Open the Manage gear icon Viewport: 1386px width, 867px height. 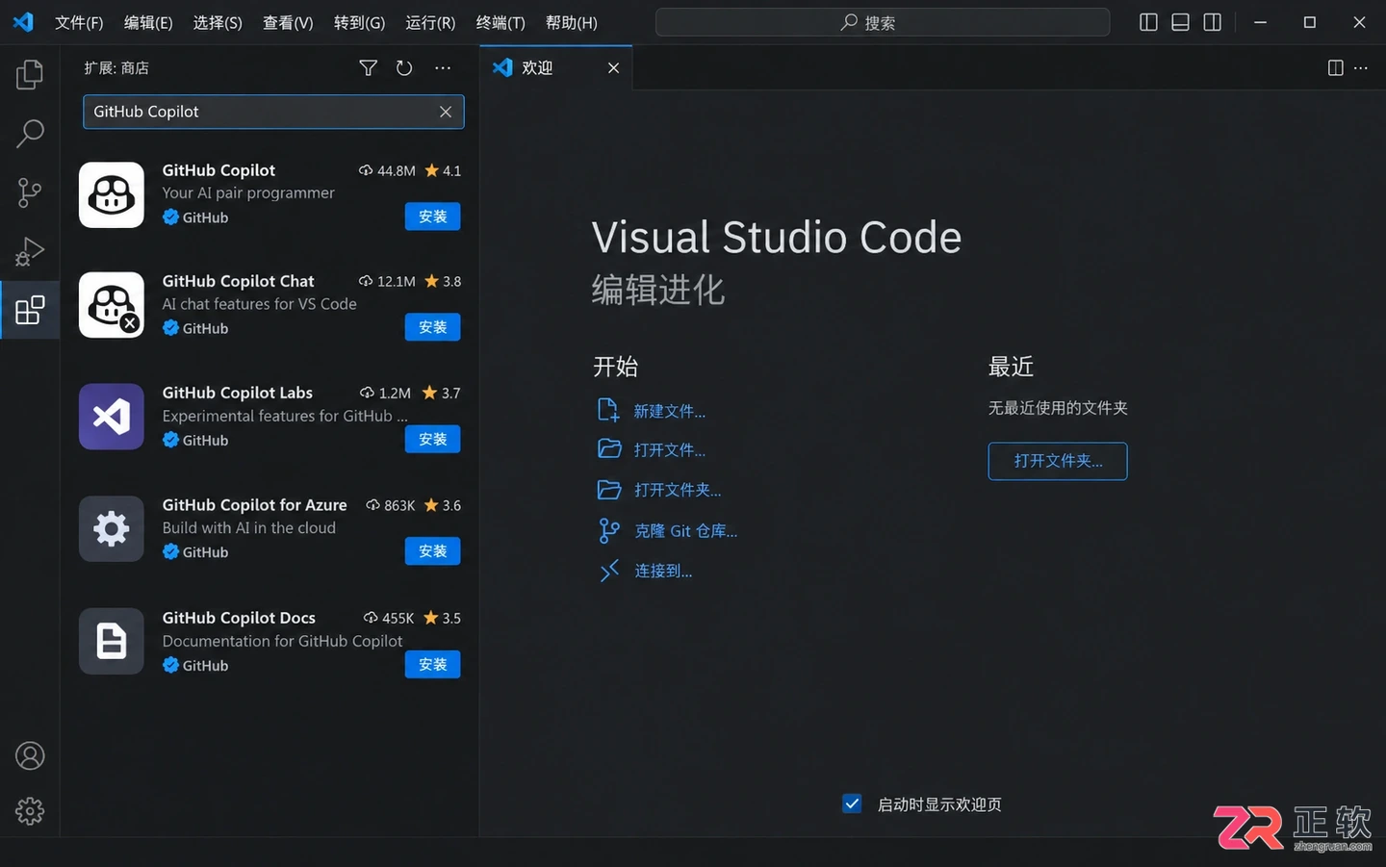tap(30, 811)
